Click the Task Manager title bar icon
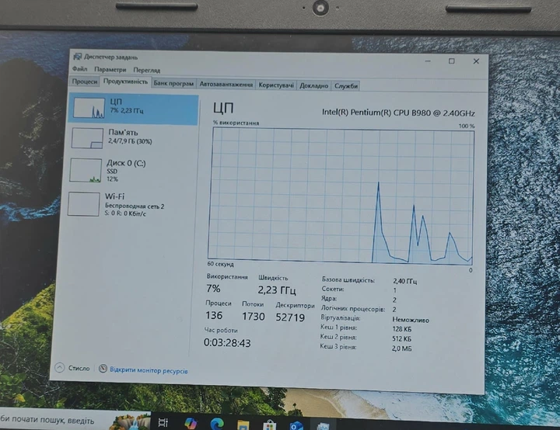Viewport: 560px width, 430px height. (77, 57)
